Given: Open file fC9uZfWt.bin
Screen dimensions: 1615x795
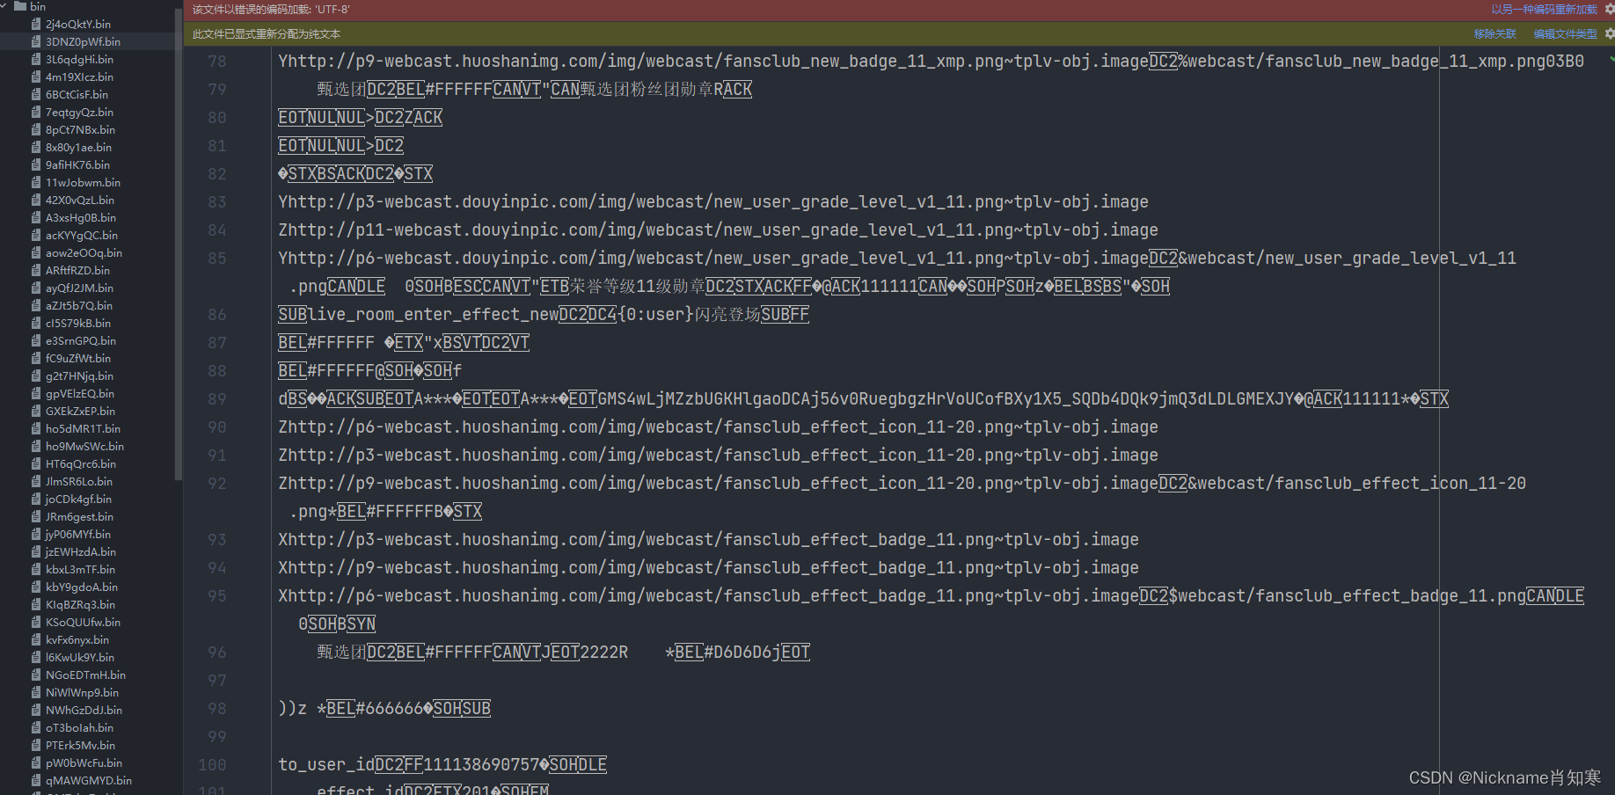Looking at the screenshot, I should pyautogui.click(x=78, y=358).
